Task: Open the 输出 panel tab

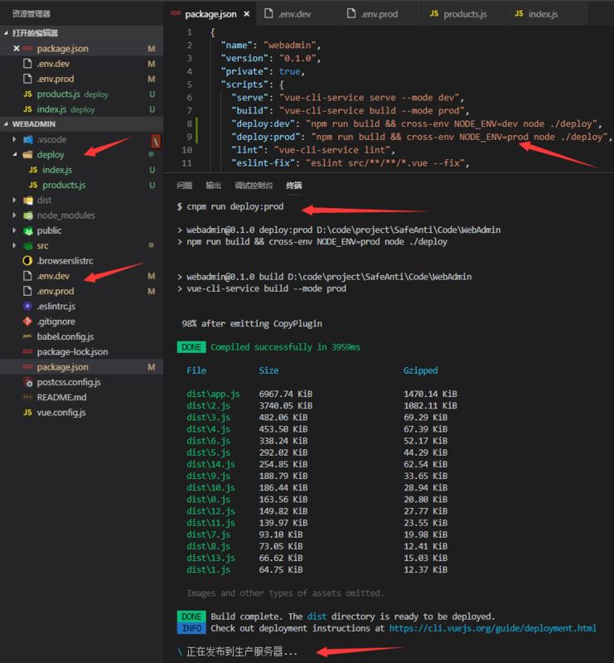Action: (213, 185)
